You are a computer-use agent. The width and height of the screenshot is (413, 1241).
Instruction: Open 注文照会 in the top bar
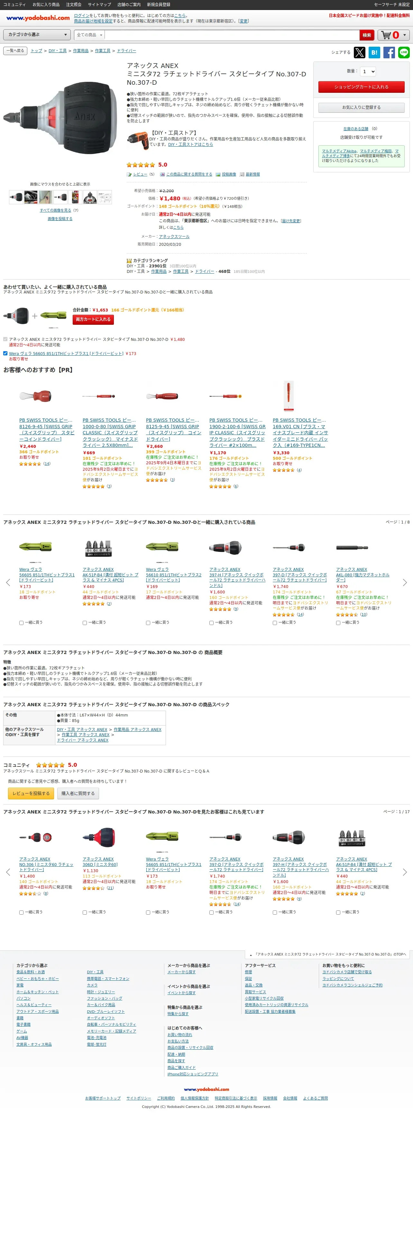pos(74,5)
